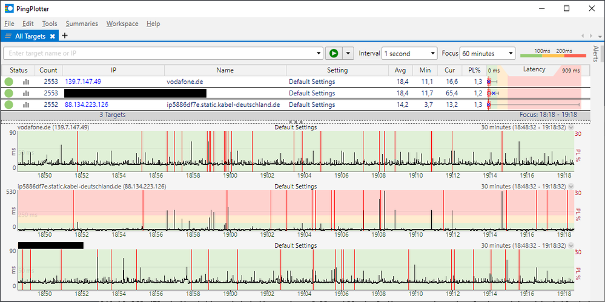This screenshot has height=302, width=605.
Task: Open the Workspace menu
Action: coord(122,24)
